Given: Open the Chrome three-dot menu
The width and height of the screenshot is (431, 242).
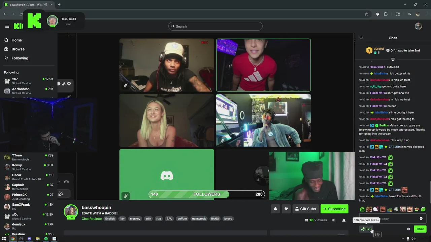Looking at the screenshot, I should pos(426,14).
